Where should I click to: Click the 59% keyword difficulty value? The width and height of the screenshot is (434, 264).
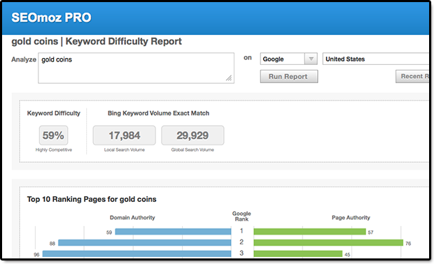click(x=53, y=135)
